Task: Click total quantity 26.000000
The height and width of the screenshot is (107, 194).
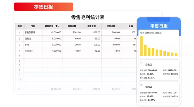Action: coord(56,89)
